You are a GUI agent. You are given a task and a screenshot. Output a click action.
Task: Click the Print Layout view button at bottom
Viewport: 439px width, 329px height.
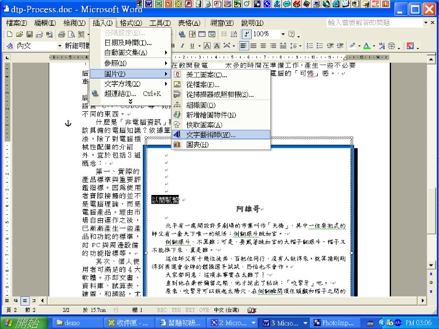coord(25,301)
